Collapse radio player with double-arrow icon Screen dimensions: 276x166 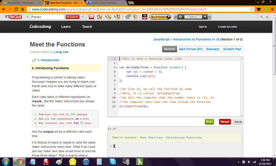pyautogui.click(x=209, y=17)
